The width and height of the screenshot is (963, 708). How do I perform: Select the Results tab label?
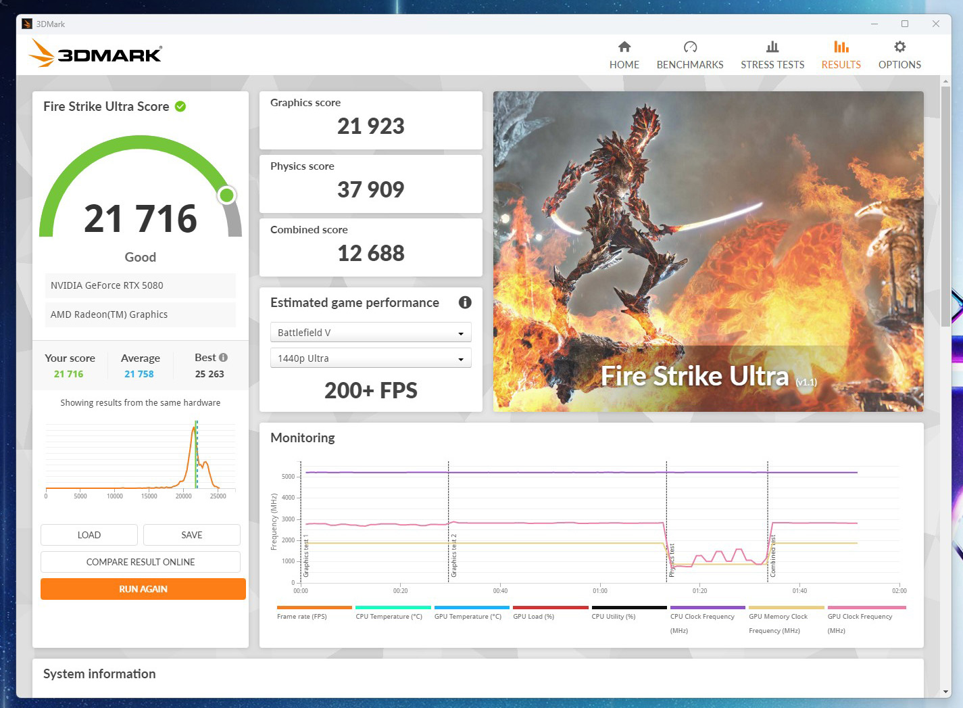[x=841, y=65]
